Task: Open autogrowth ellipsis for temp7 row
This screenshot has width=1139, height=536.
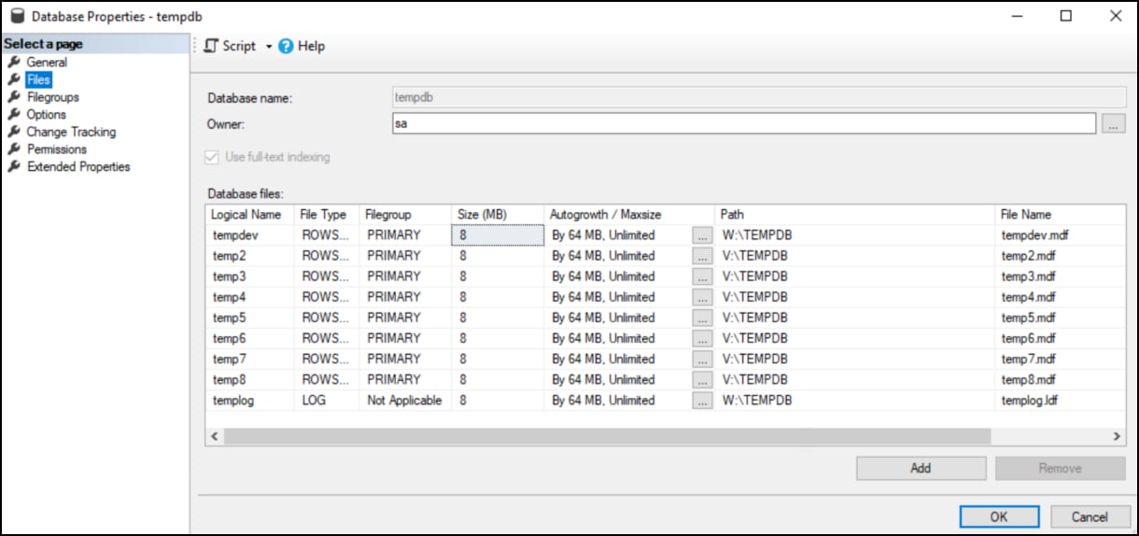Action: pyautogui.click(x=702, y=359)
